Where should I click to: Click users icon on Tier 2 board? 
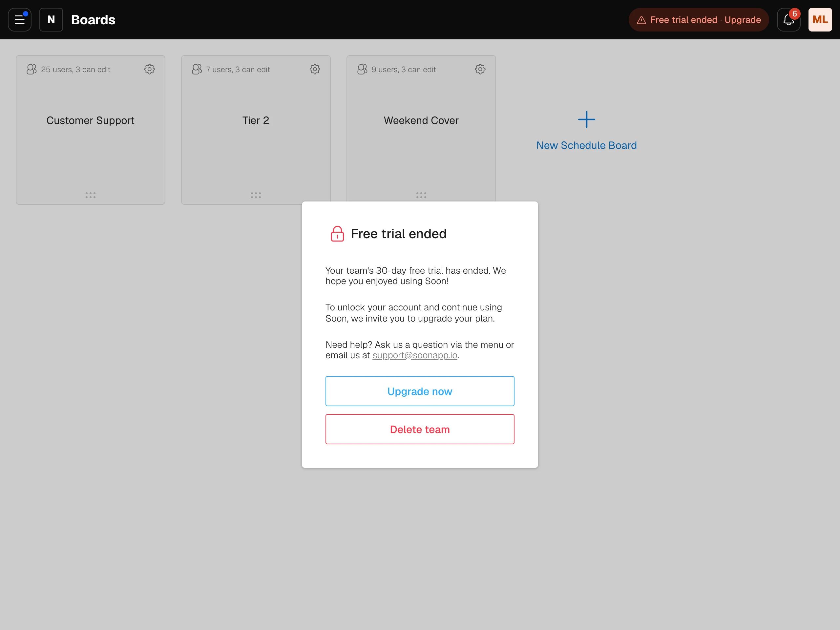197,69
